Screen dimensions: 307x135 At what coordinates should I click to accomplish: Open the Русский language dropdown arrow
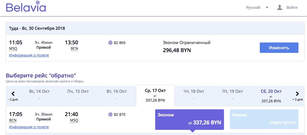267,8
